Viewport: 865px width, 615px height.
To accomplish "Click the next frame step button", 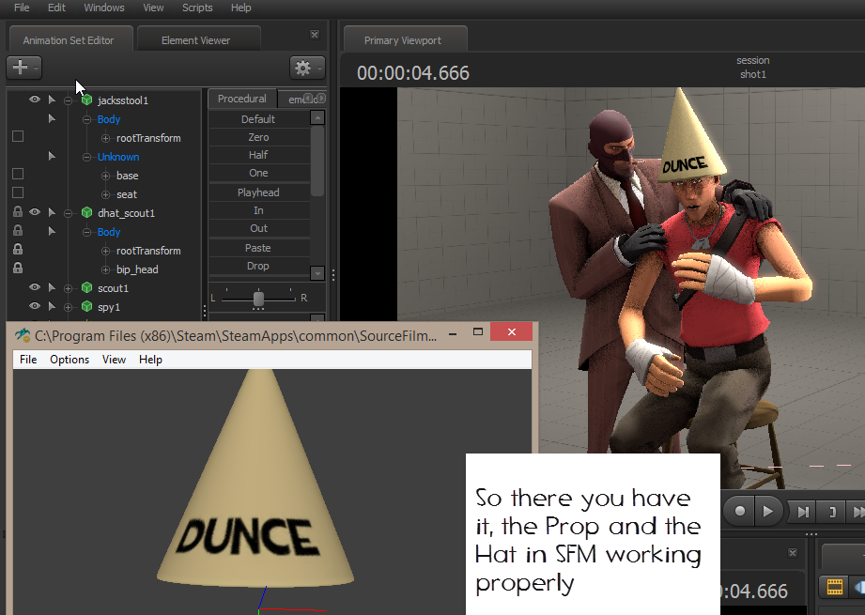I will [x=803, y=513].
